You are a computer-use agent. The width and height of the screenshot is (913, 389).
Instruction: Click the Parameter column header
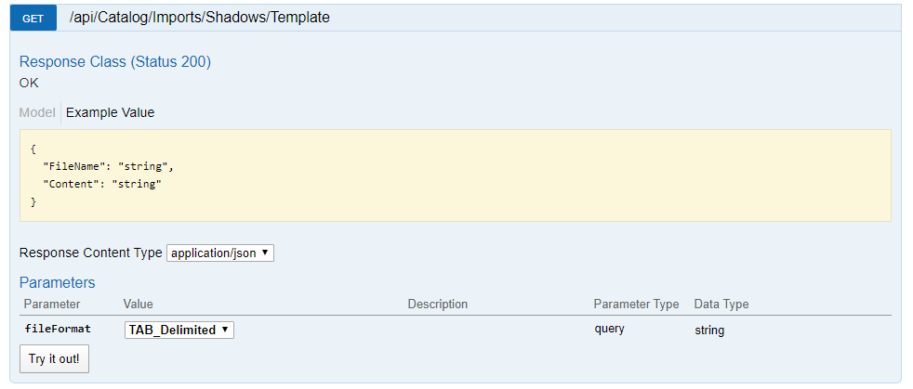pos(52,305)
